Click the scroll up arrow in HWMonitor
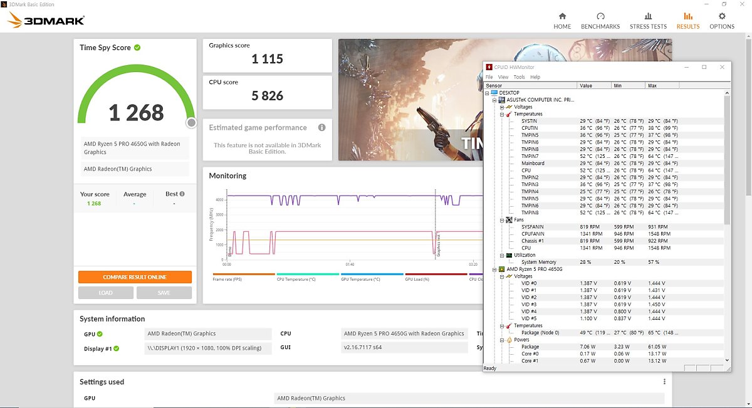This screenshot has width=752, height=408. coord(727,93)
